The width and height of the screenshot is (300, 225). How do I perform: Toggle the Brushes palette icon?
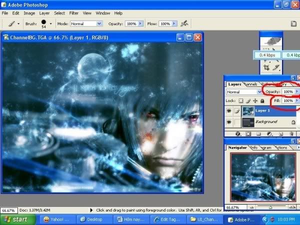[293, 23]
